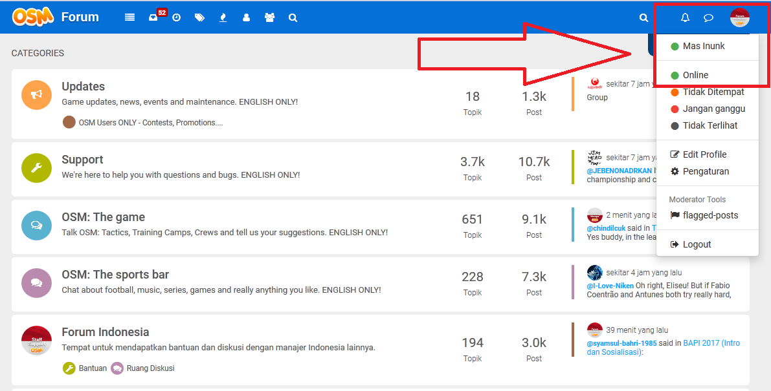Click the gear icon beside Pengaturan
The width and height of the screenshot is (771, 391).
pos(675,171)
